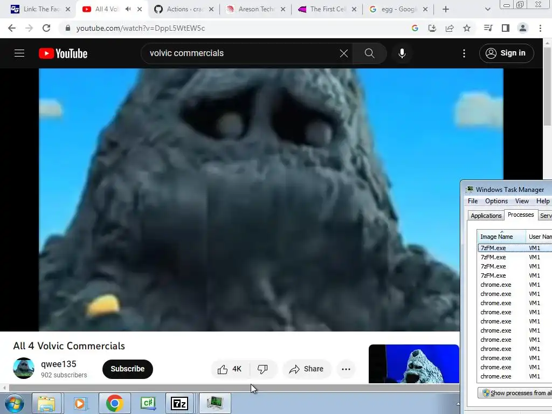The width and height of the screenshot is (552, 414).
Task: Open 7-Zip from the taskbar
Action: [180, 403]
